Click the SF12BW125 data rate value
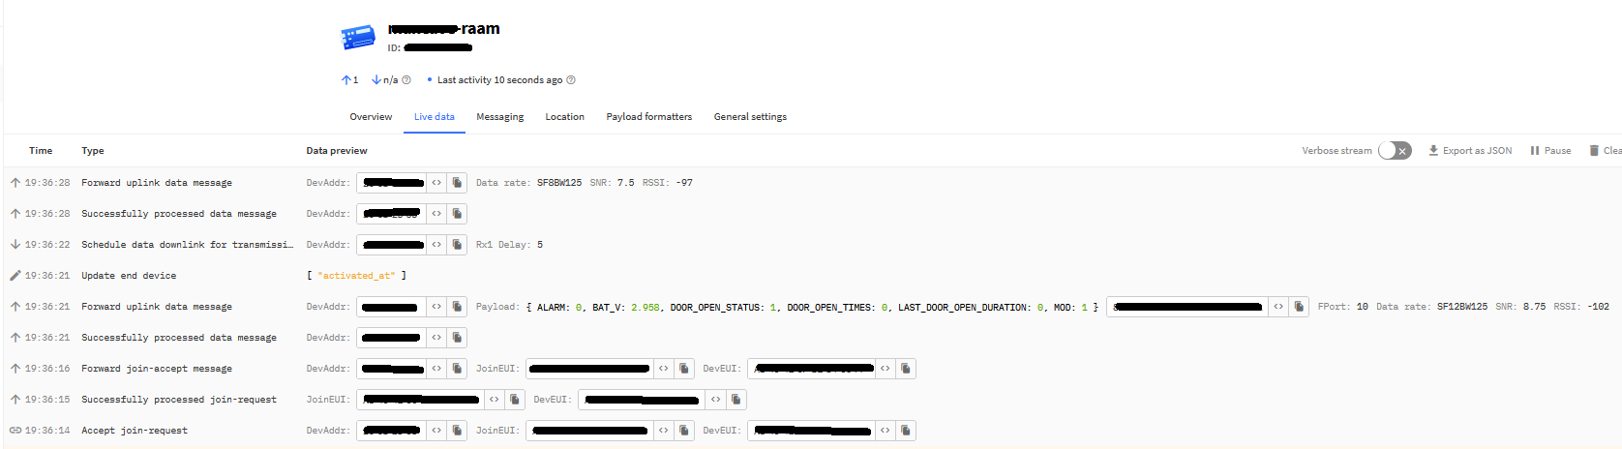The image size is (1622, 449). coord(1461,307)
